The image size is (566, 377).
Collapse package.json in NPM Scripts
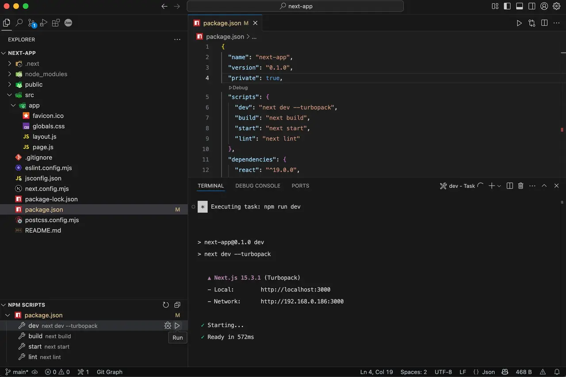pos(8,316)
